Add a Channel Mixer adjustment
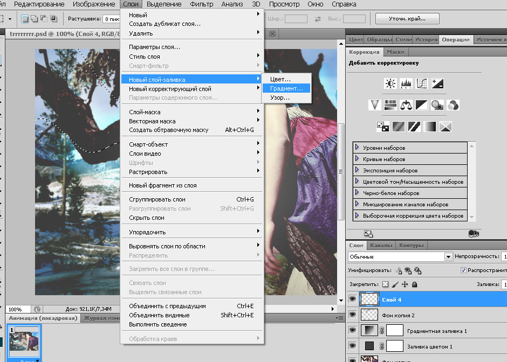The width and height of the screenshot is (507, 362). [453, 105]
